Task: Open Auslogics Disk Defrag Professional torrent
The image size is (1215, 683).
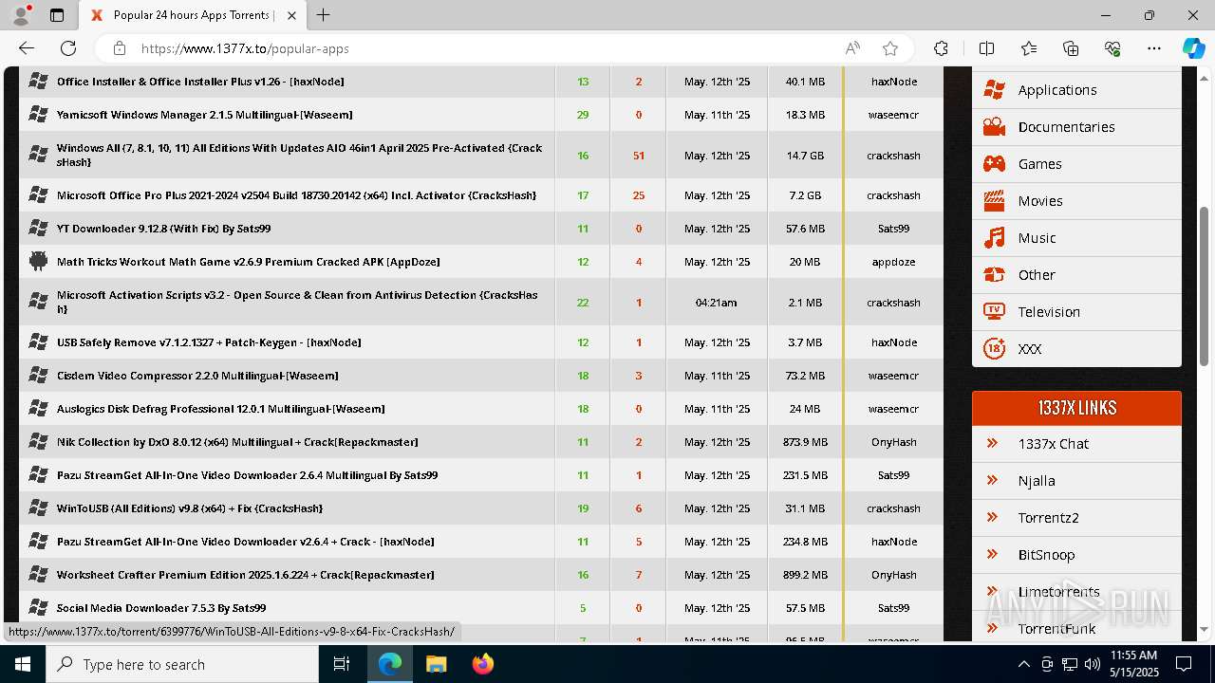Action: click(221, 409)
